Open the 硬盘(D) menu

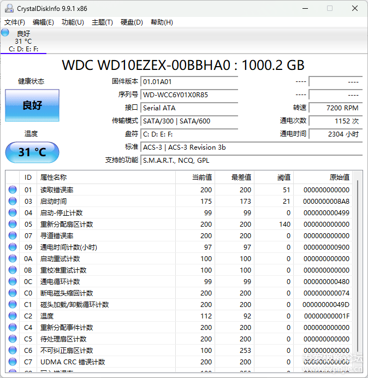[132, 22]
